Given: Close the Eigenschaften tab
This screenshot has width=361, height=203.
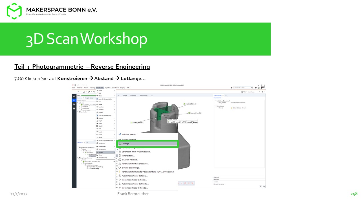Looking at the screenshot, I should pos(223,95).
